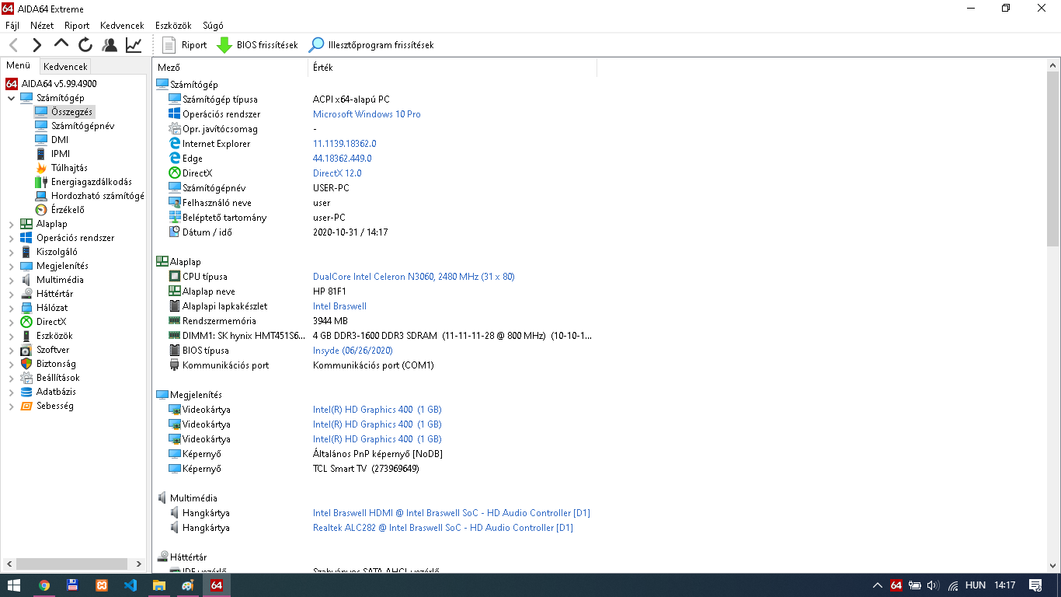Open the notification center icon
The image size is (1061, 597).
coord(1035,585)
